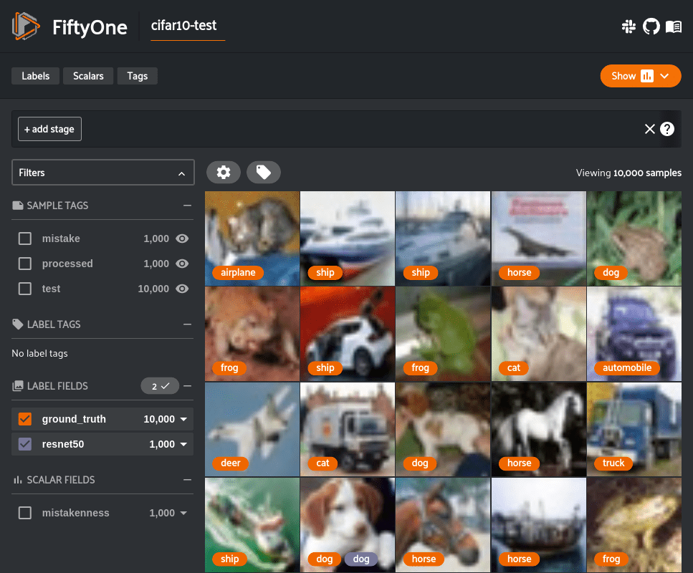Click the orange dog label on puppy image
This screenshot has height=573, width=693.
pyautogui.click(x=325, y=559)
